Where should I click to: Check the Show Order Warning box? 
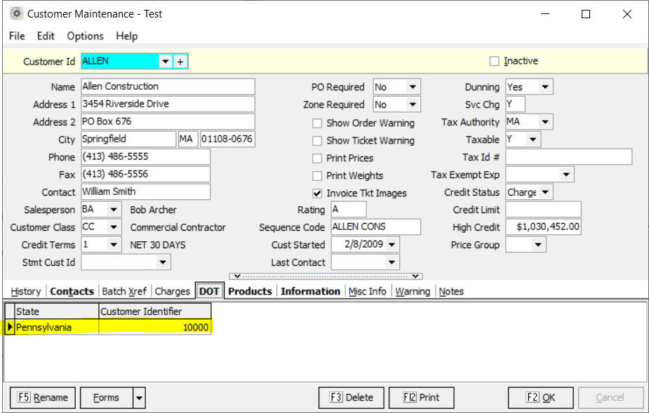point(317,123)
